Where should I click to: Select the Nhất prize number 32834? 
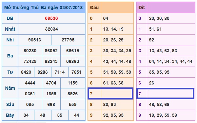pyautogui.click(x=51, y=29)
